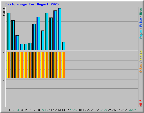Click the cyan usage bar for day 5
This screenshot has height=113, width=144.
26,47
